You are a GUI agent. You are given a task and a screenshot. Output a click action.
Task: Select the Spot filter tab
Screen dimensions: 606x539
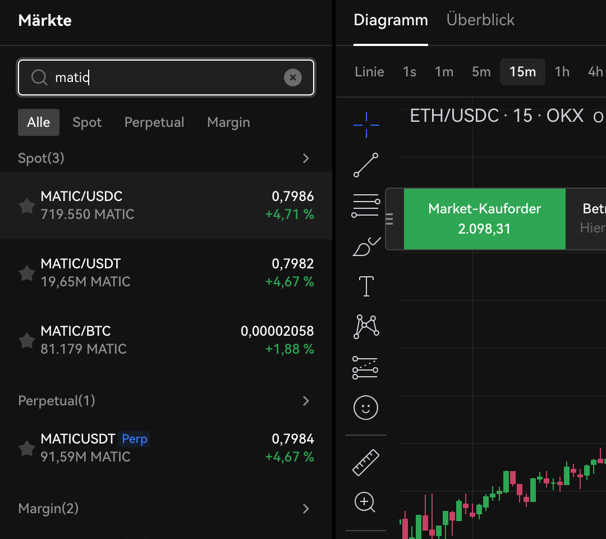click(x=87, y=122)
